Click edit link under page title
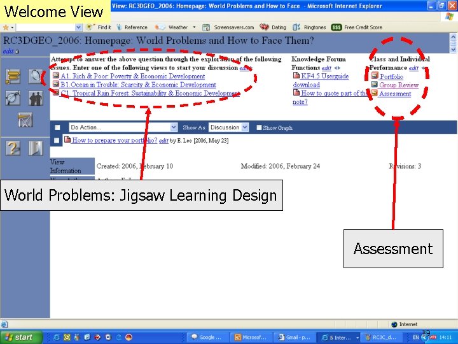Screen dimensions: 458x344 [x=8, y=51]
